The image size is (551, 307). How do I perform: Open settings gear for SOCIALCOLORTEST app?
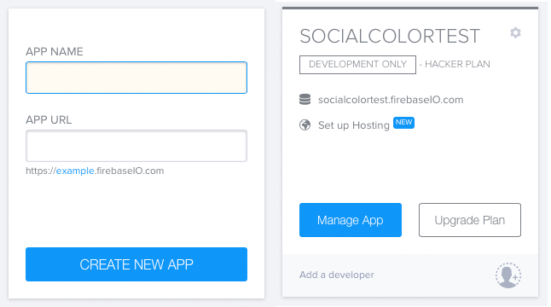pyautogui.click(x=515, y=32)
